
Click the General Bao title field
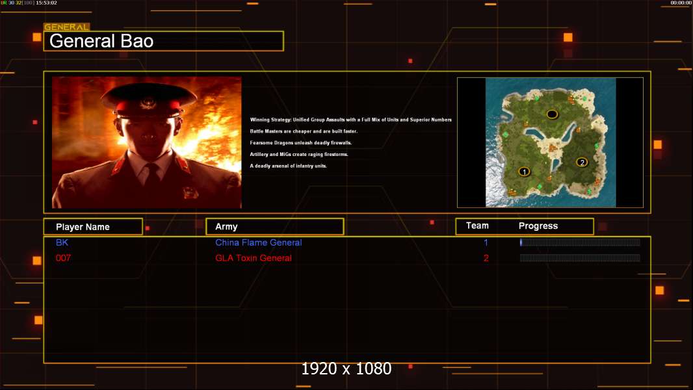(164, 41)
